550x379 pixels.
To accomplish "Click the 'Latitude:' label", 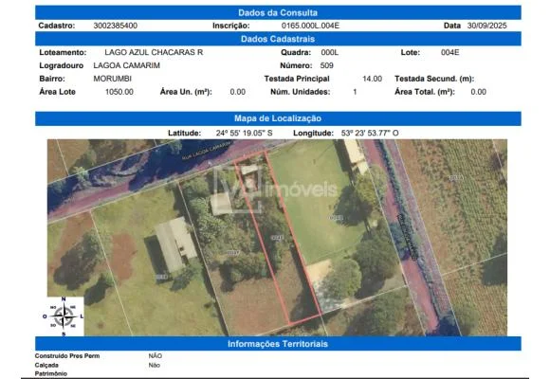I will (x=185, y=134).
